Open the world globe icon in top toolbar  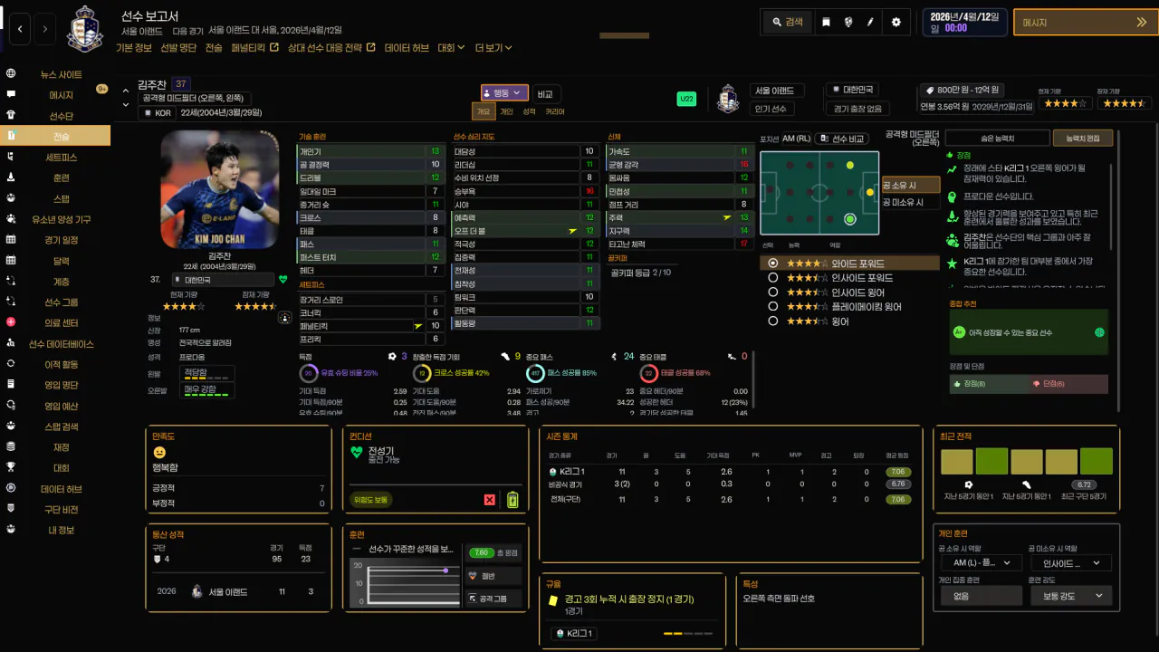coord(848,22)
